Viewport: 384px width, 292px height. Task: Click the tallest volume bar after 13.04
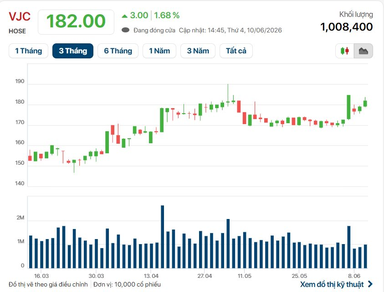[x=162, y=237]
